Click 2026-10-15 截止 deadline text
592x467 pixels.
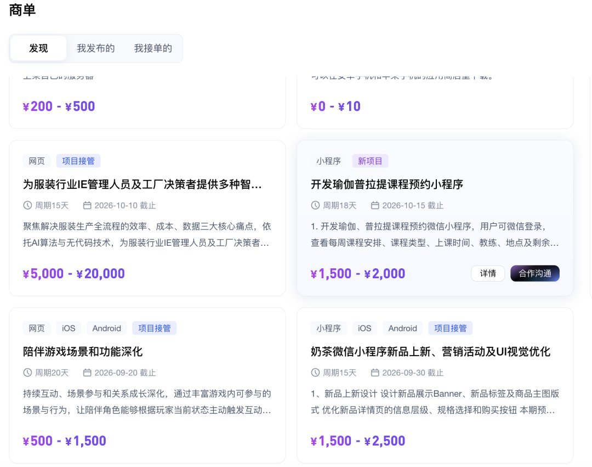point(413,206)
